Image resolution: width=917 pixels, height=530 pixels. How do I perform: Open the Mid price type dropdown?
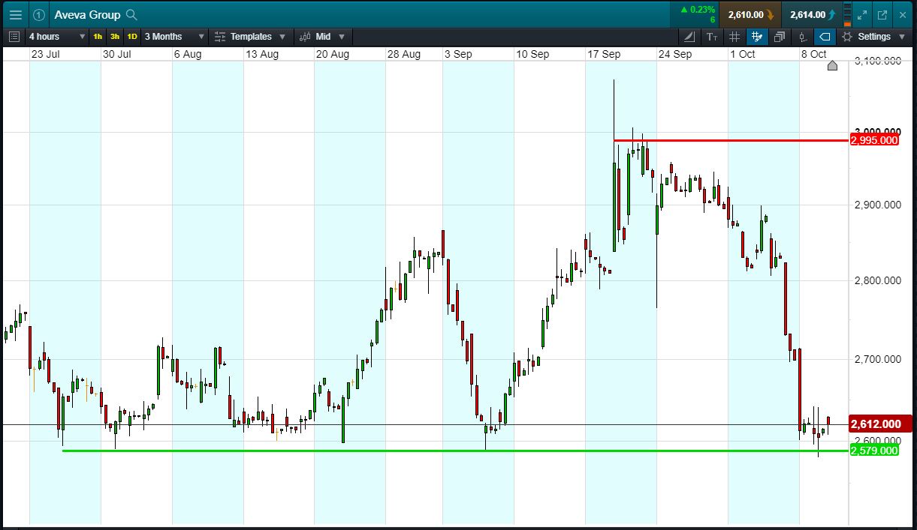pos(323,36)
